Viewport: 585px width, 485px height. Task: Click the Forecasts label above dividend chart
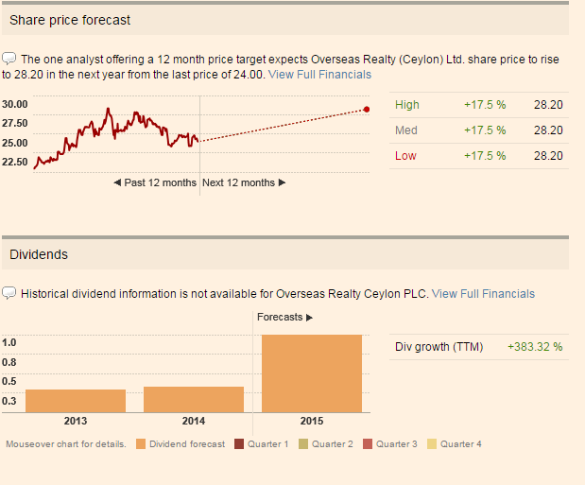[x=280, y=317]
